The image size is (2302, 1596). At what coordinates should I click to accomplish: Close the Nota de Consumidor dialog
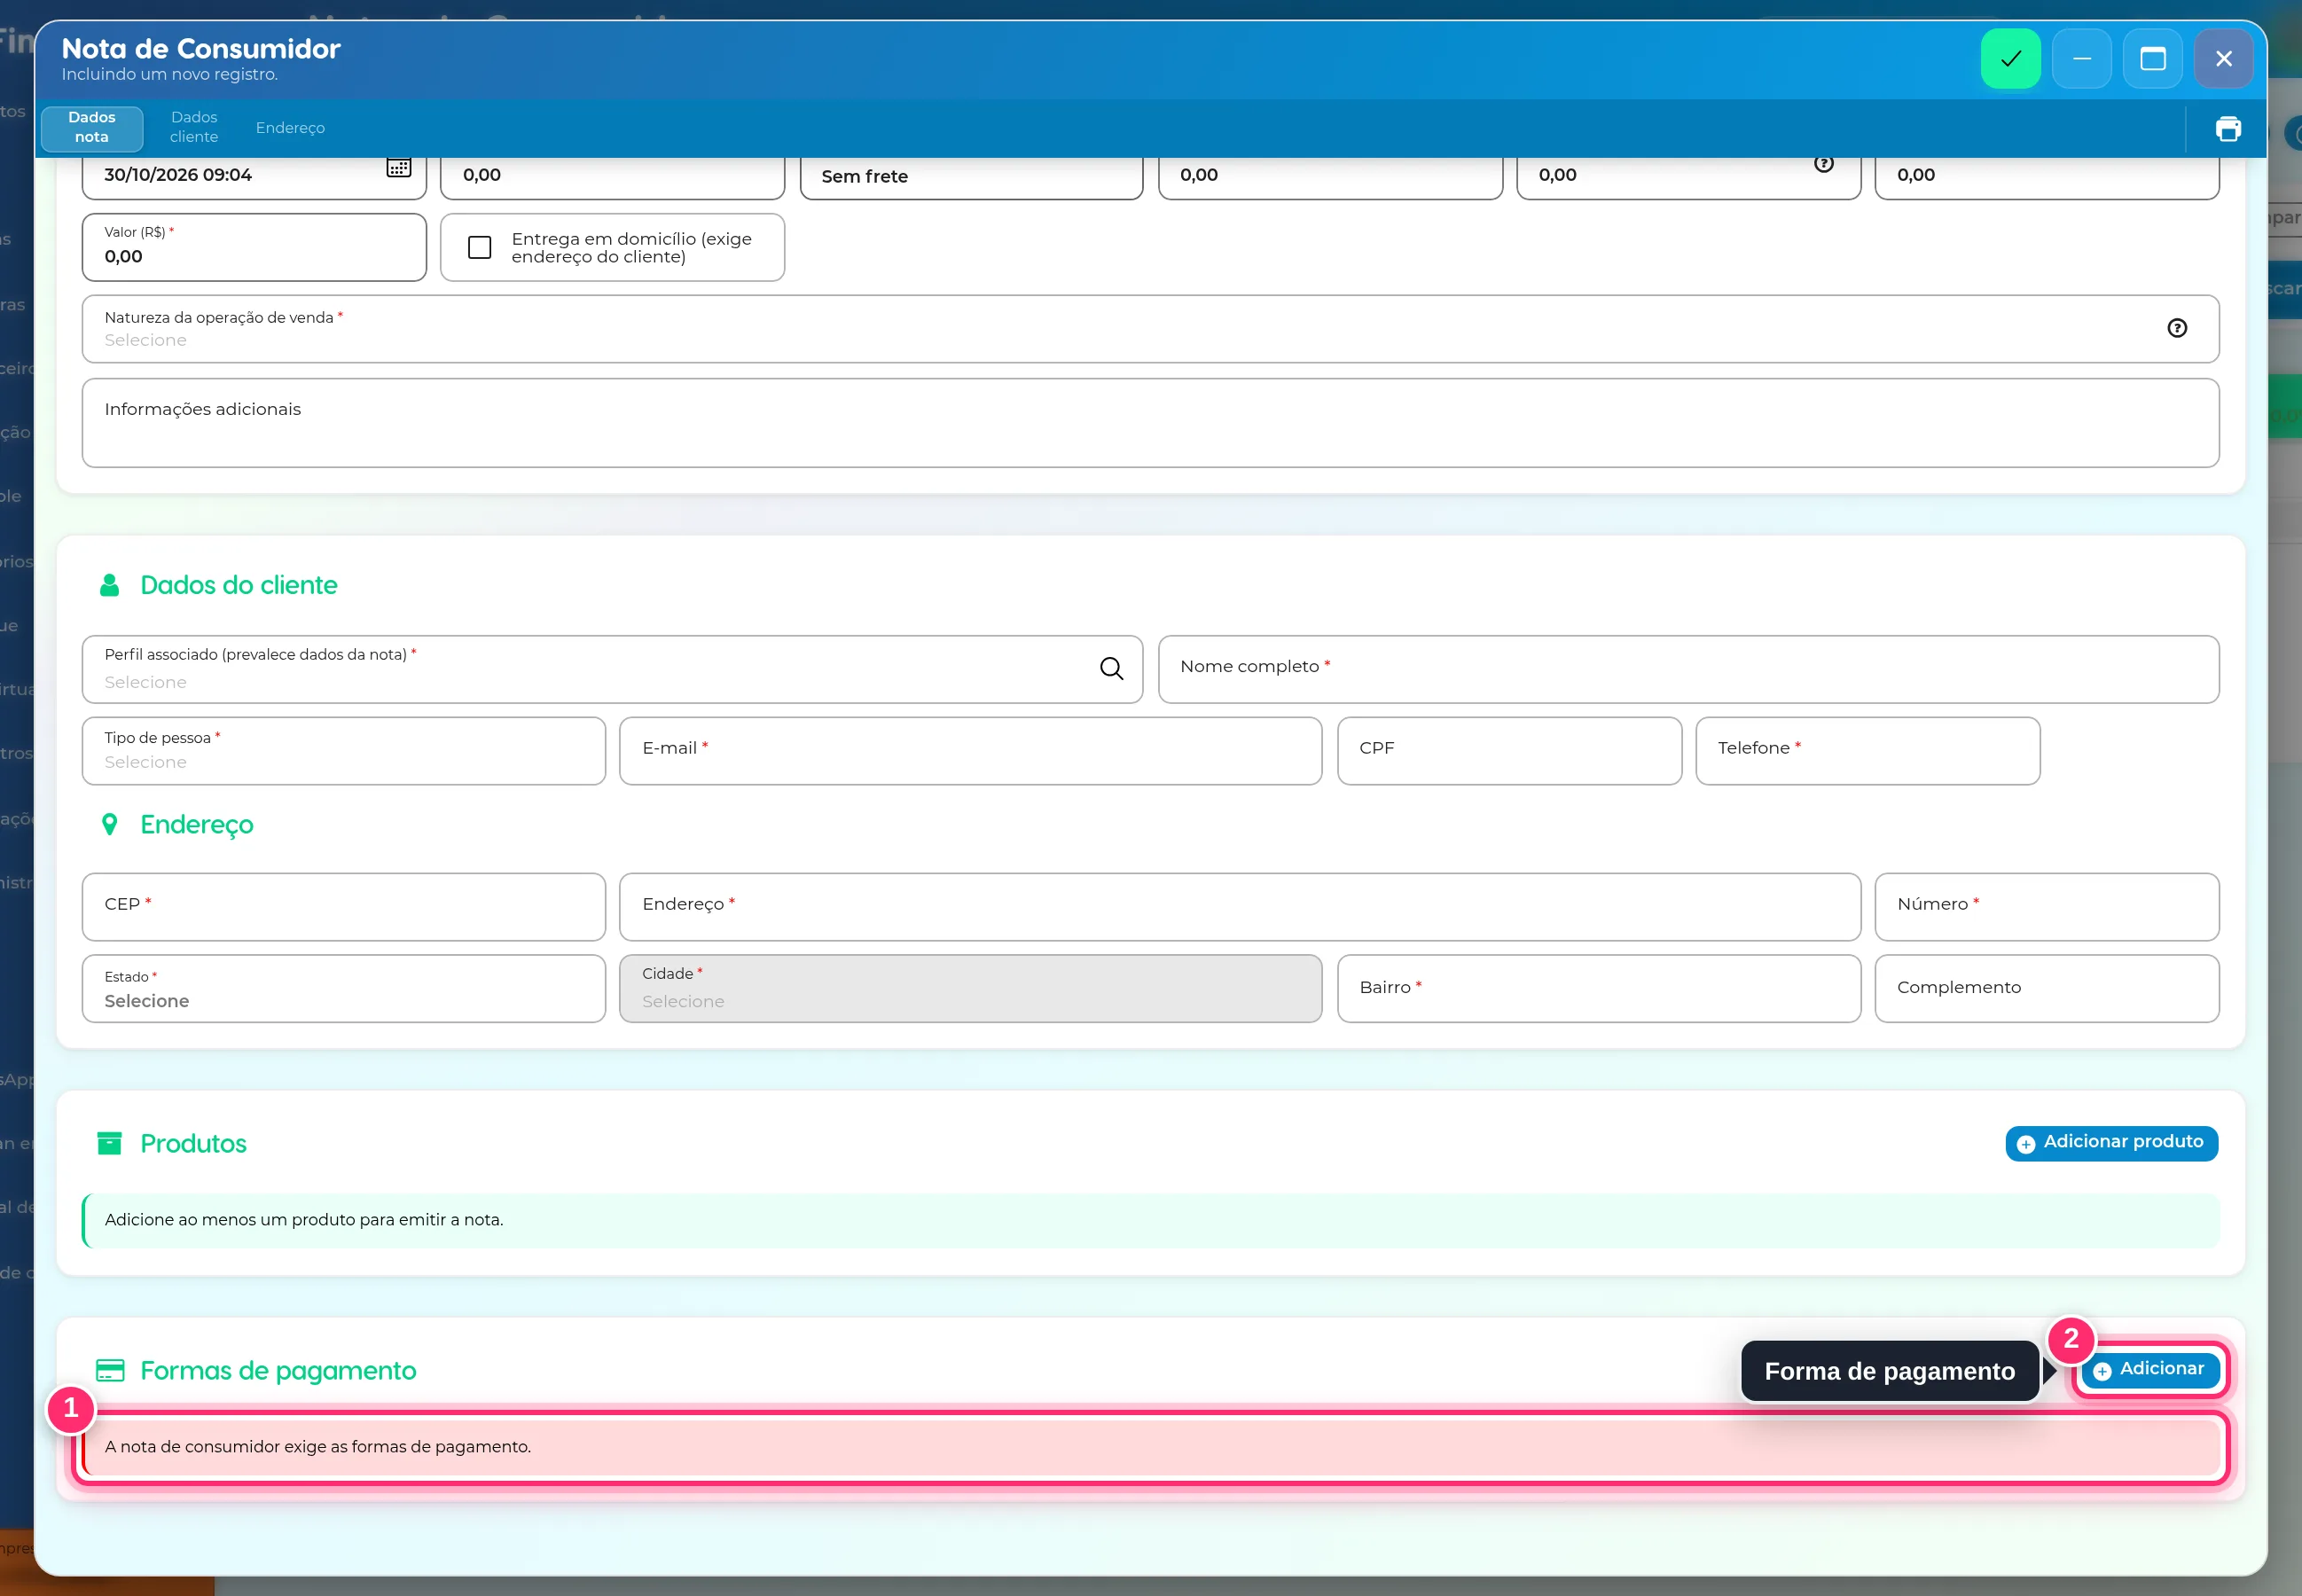[2223, 59]
